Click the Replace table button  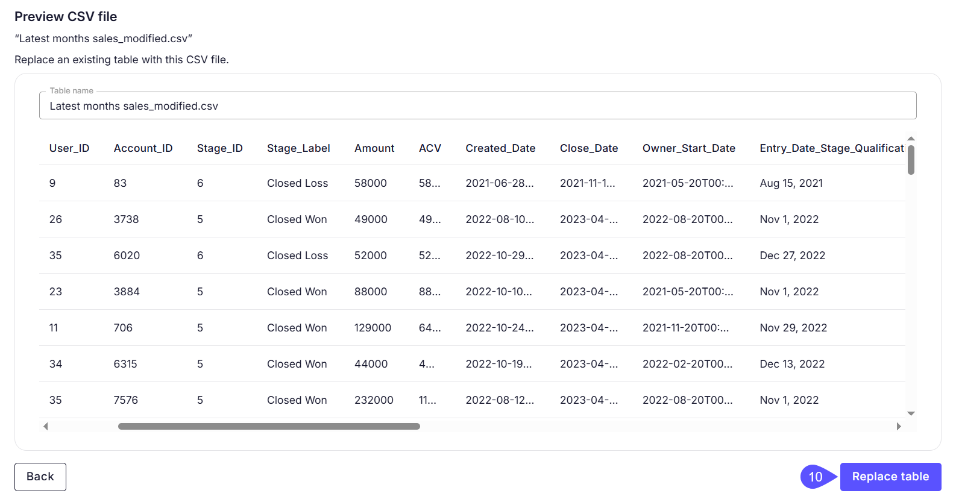click(890, 477)
